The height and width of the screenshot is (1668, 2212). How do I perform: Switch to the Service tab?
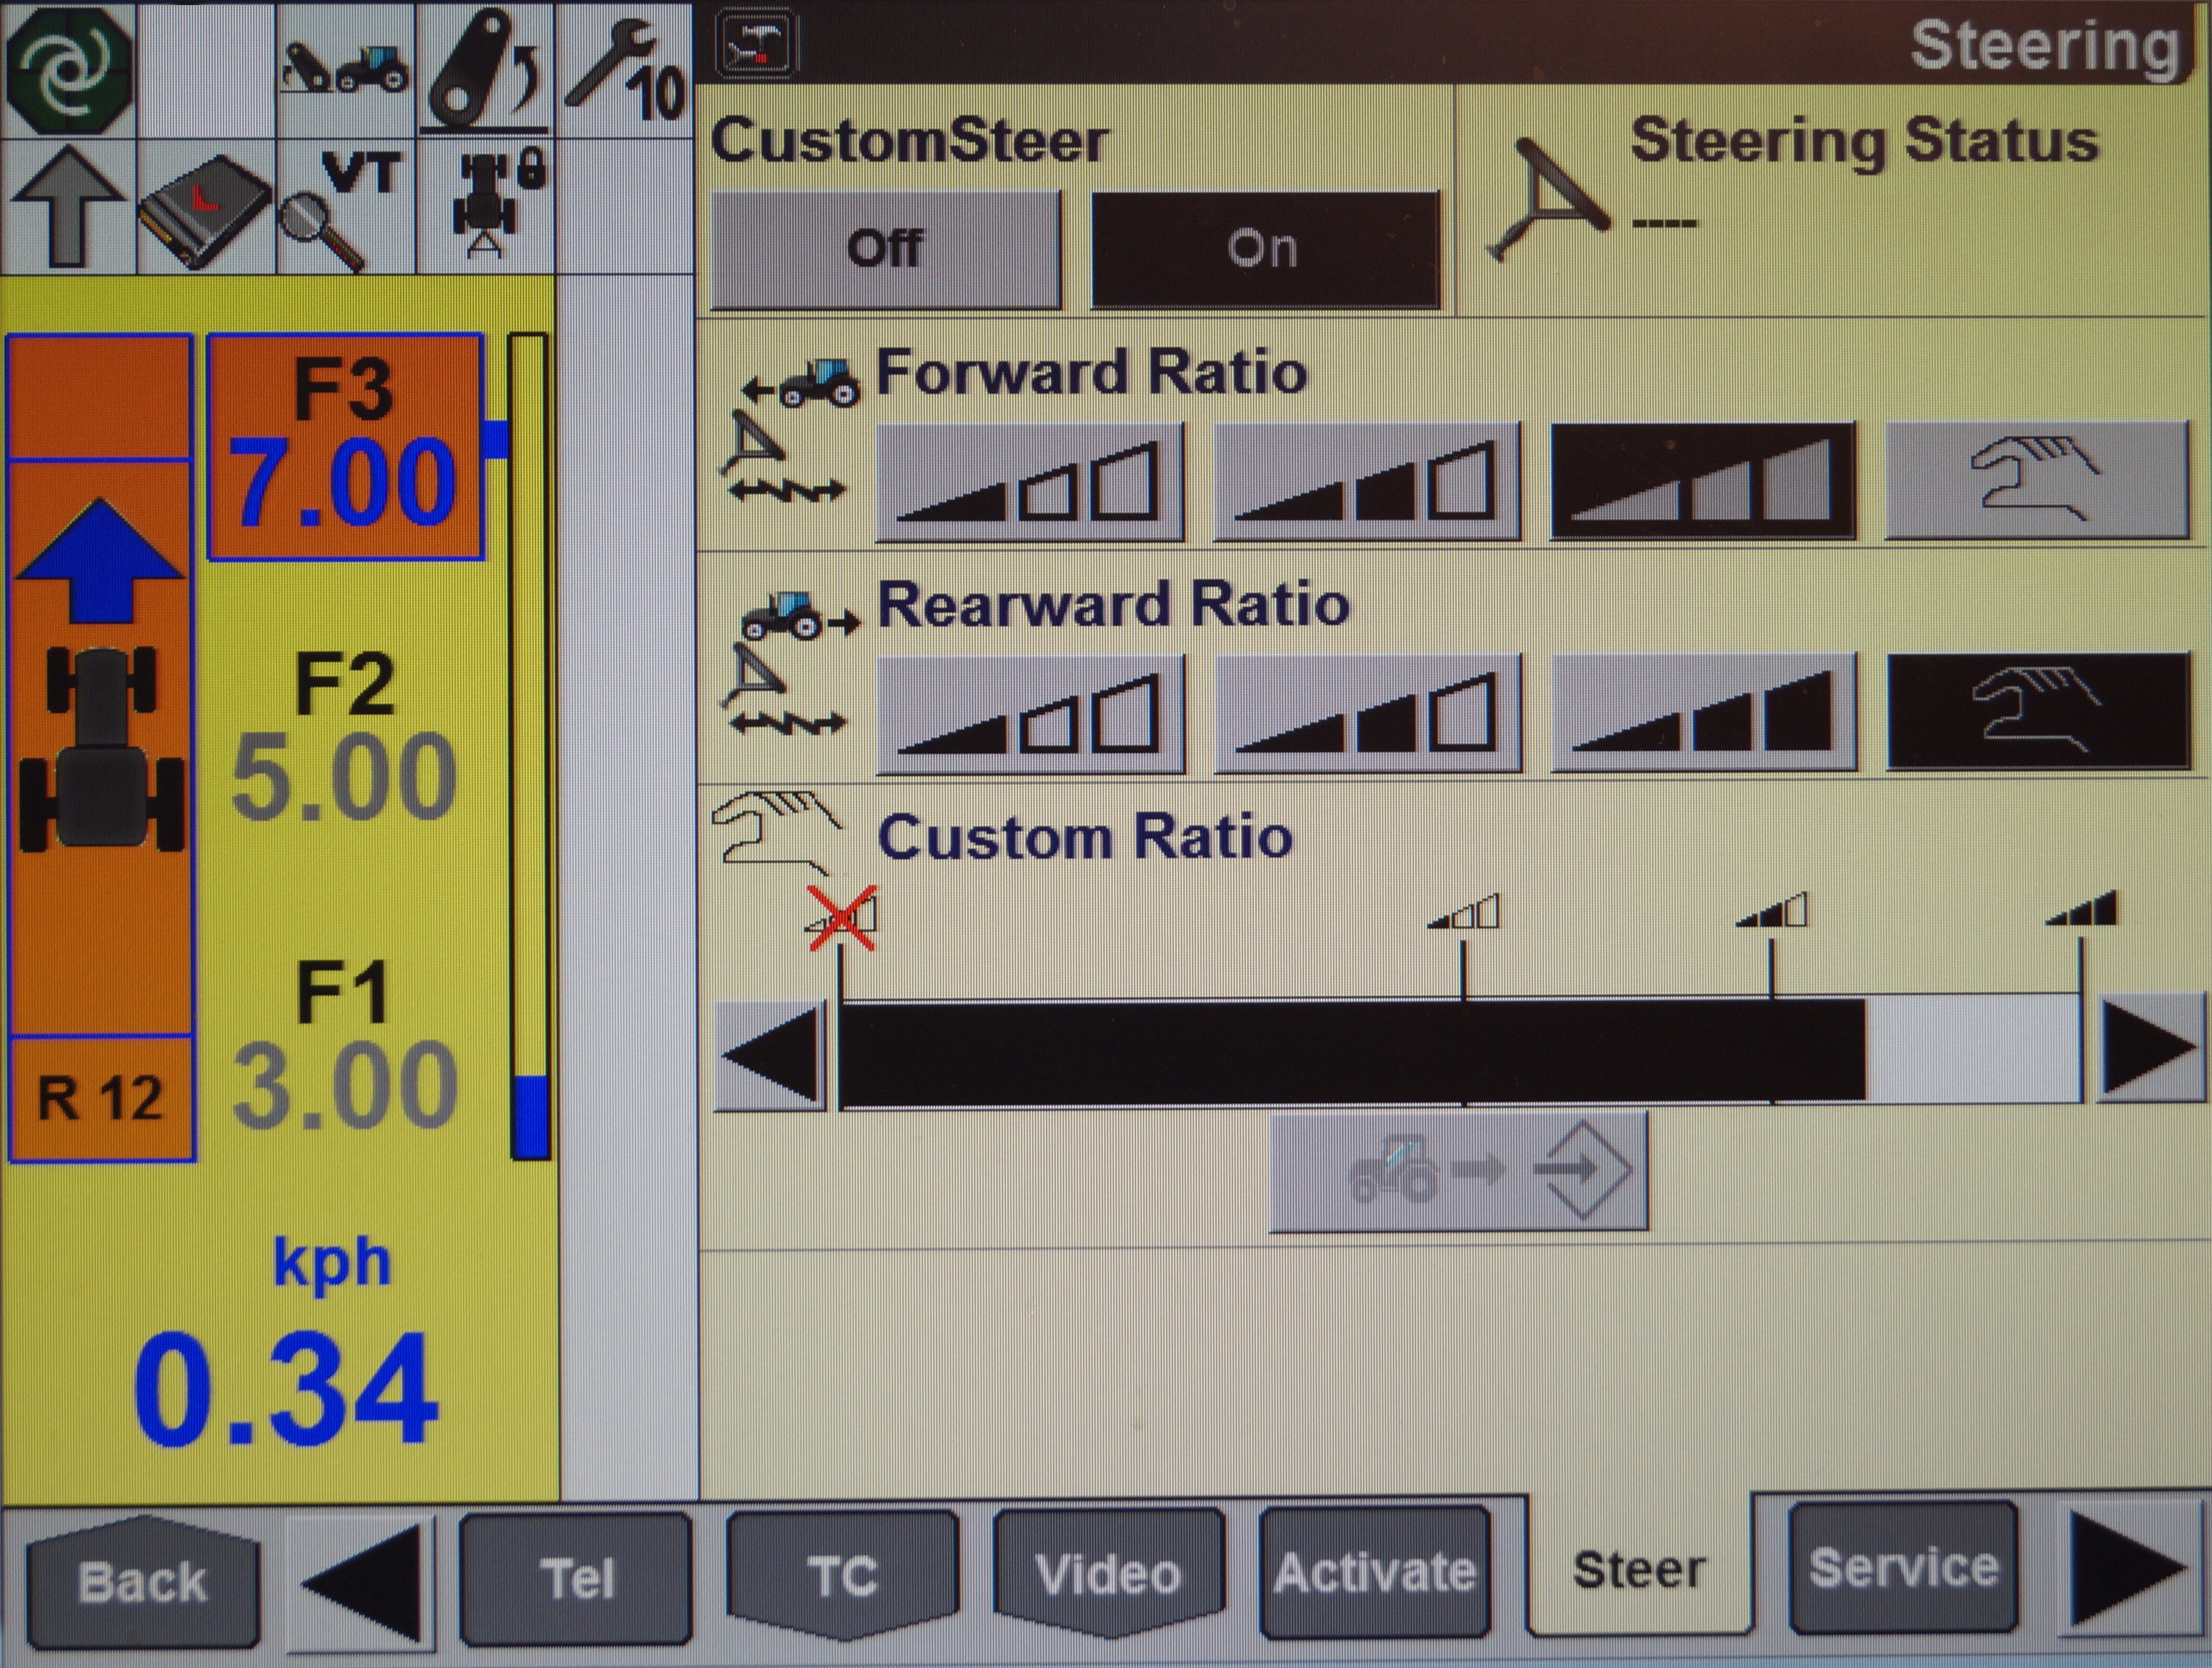coord(1902,1568)
